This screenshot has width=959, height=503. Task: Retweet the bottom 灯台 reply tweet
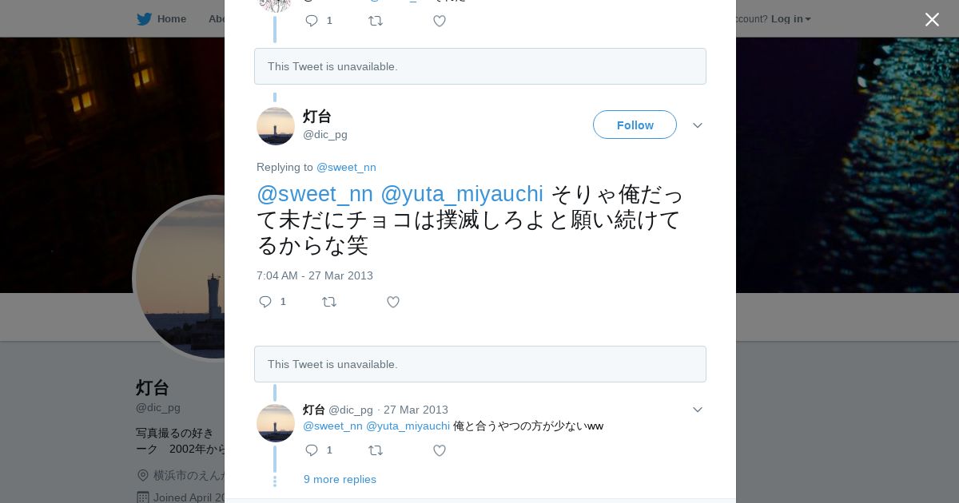(x=376, y=450)
